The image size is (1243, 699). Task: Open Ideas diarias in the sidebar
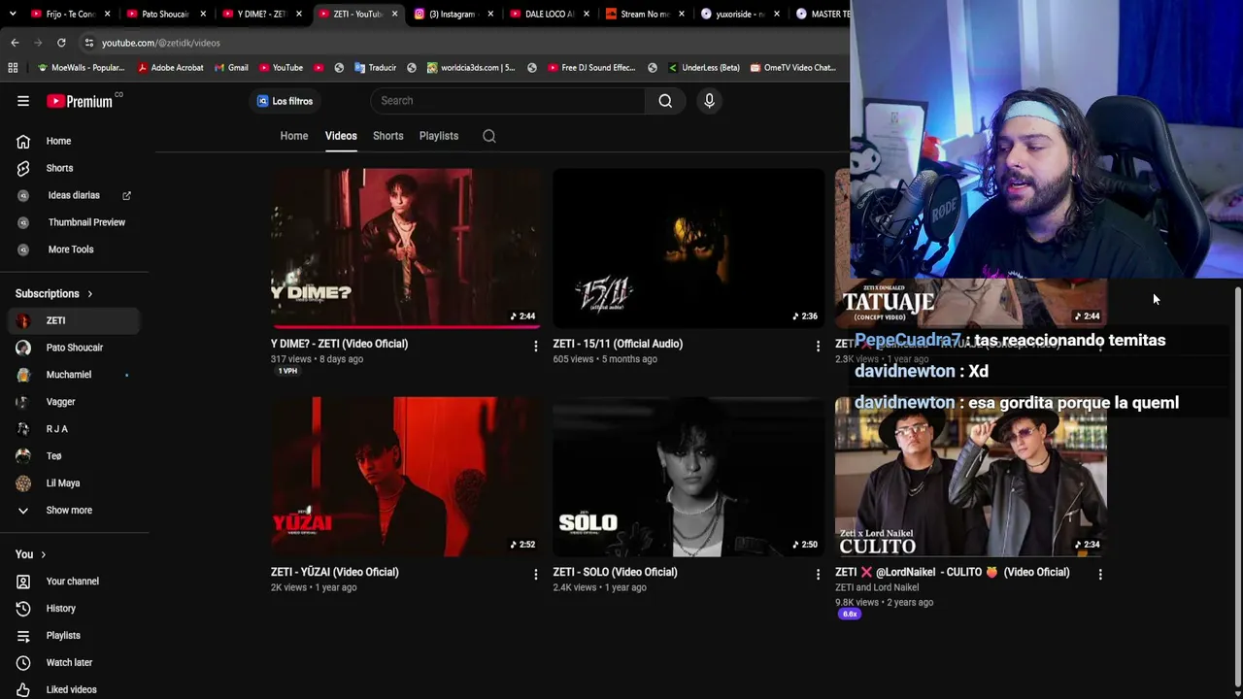click(x=75, y=195)
